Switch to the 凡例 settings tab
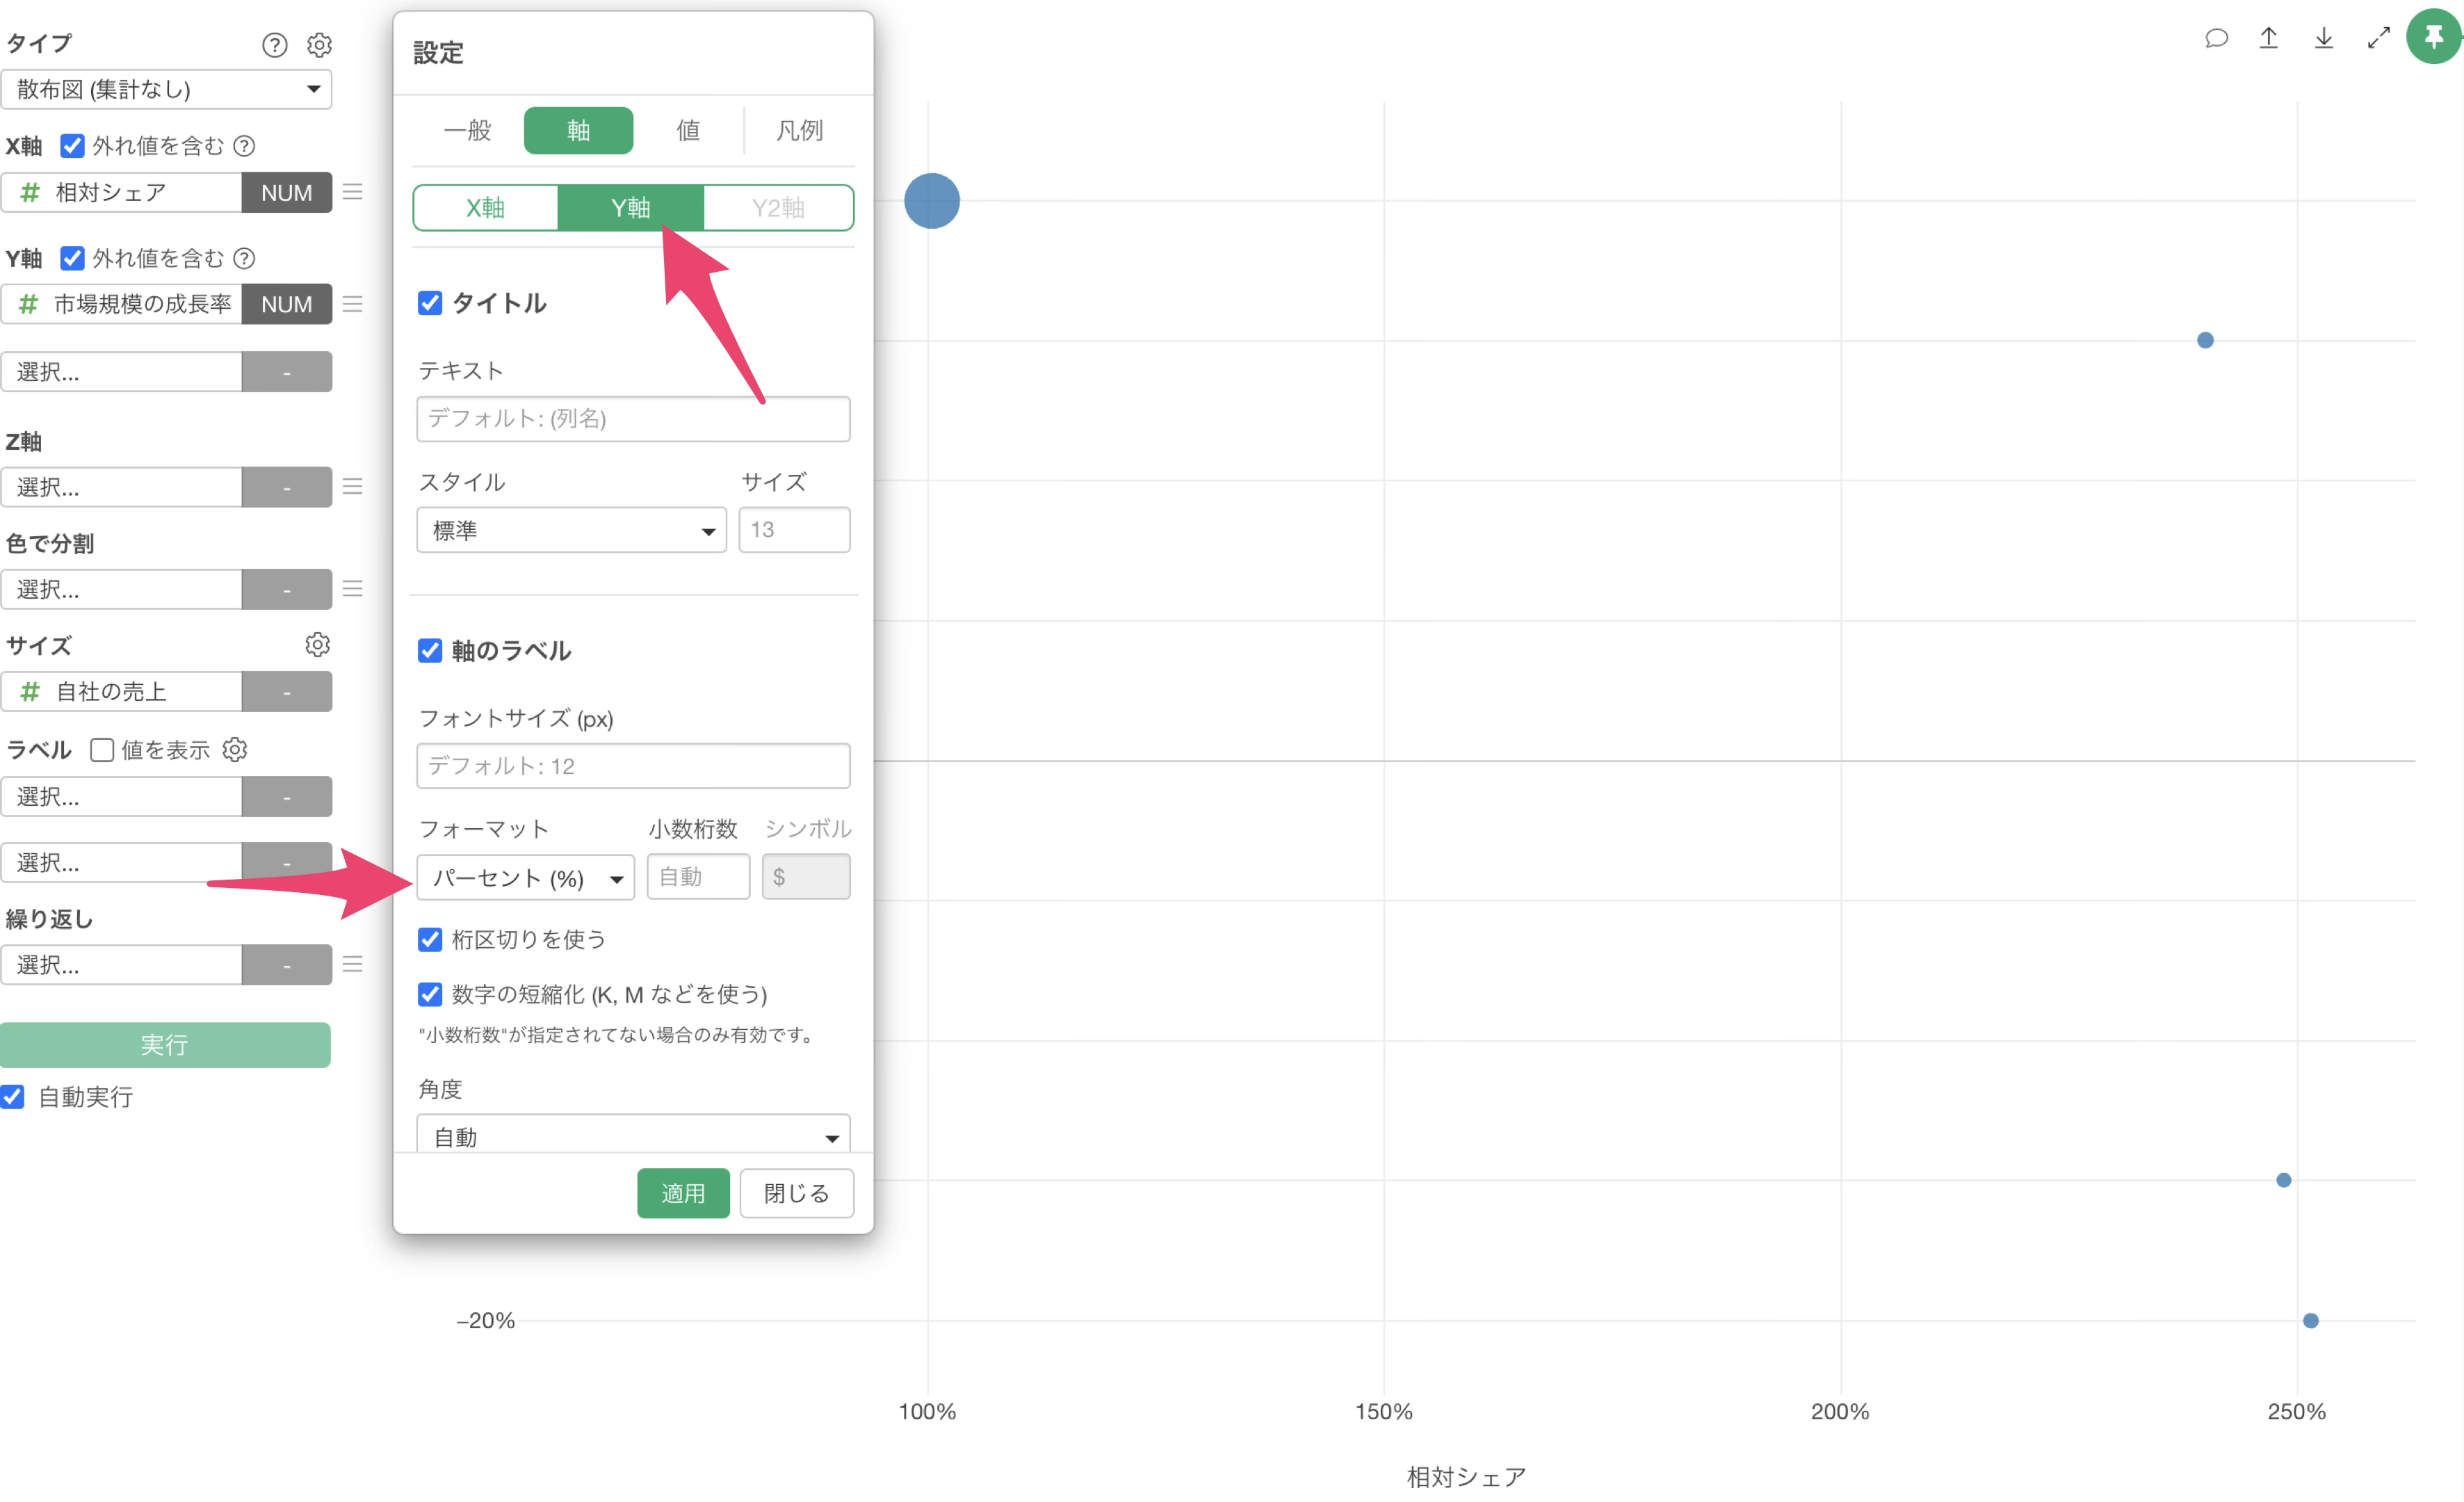2464x1502 pixels. [799, 130]
